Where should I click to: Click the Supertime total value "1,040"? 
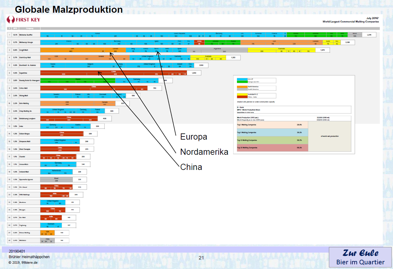[x=194, y=73]
